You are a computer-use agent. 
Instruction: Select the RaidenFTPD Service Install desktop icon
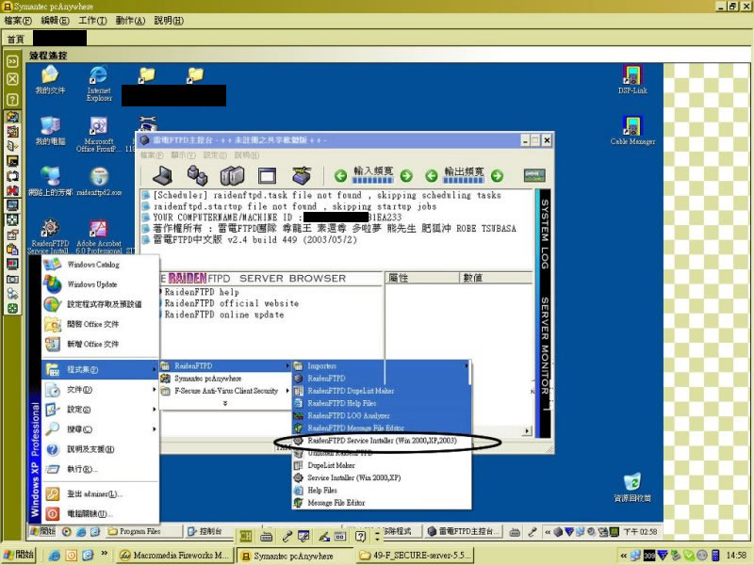tap(50, 236)
